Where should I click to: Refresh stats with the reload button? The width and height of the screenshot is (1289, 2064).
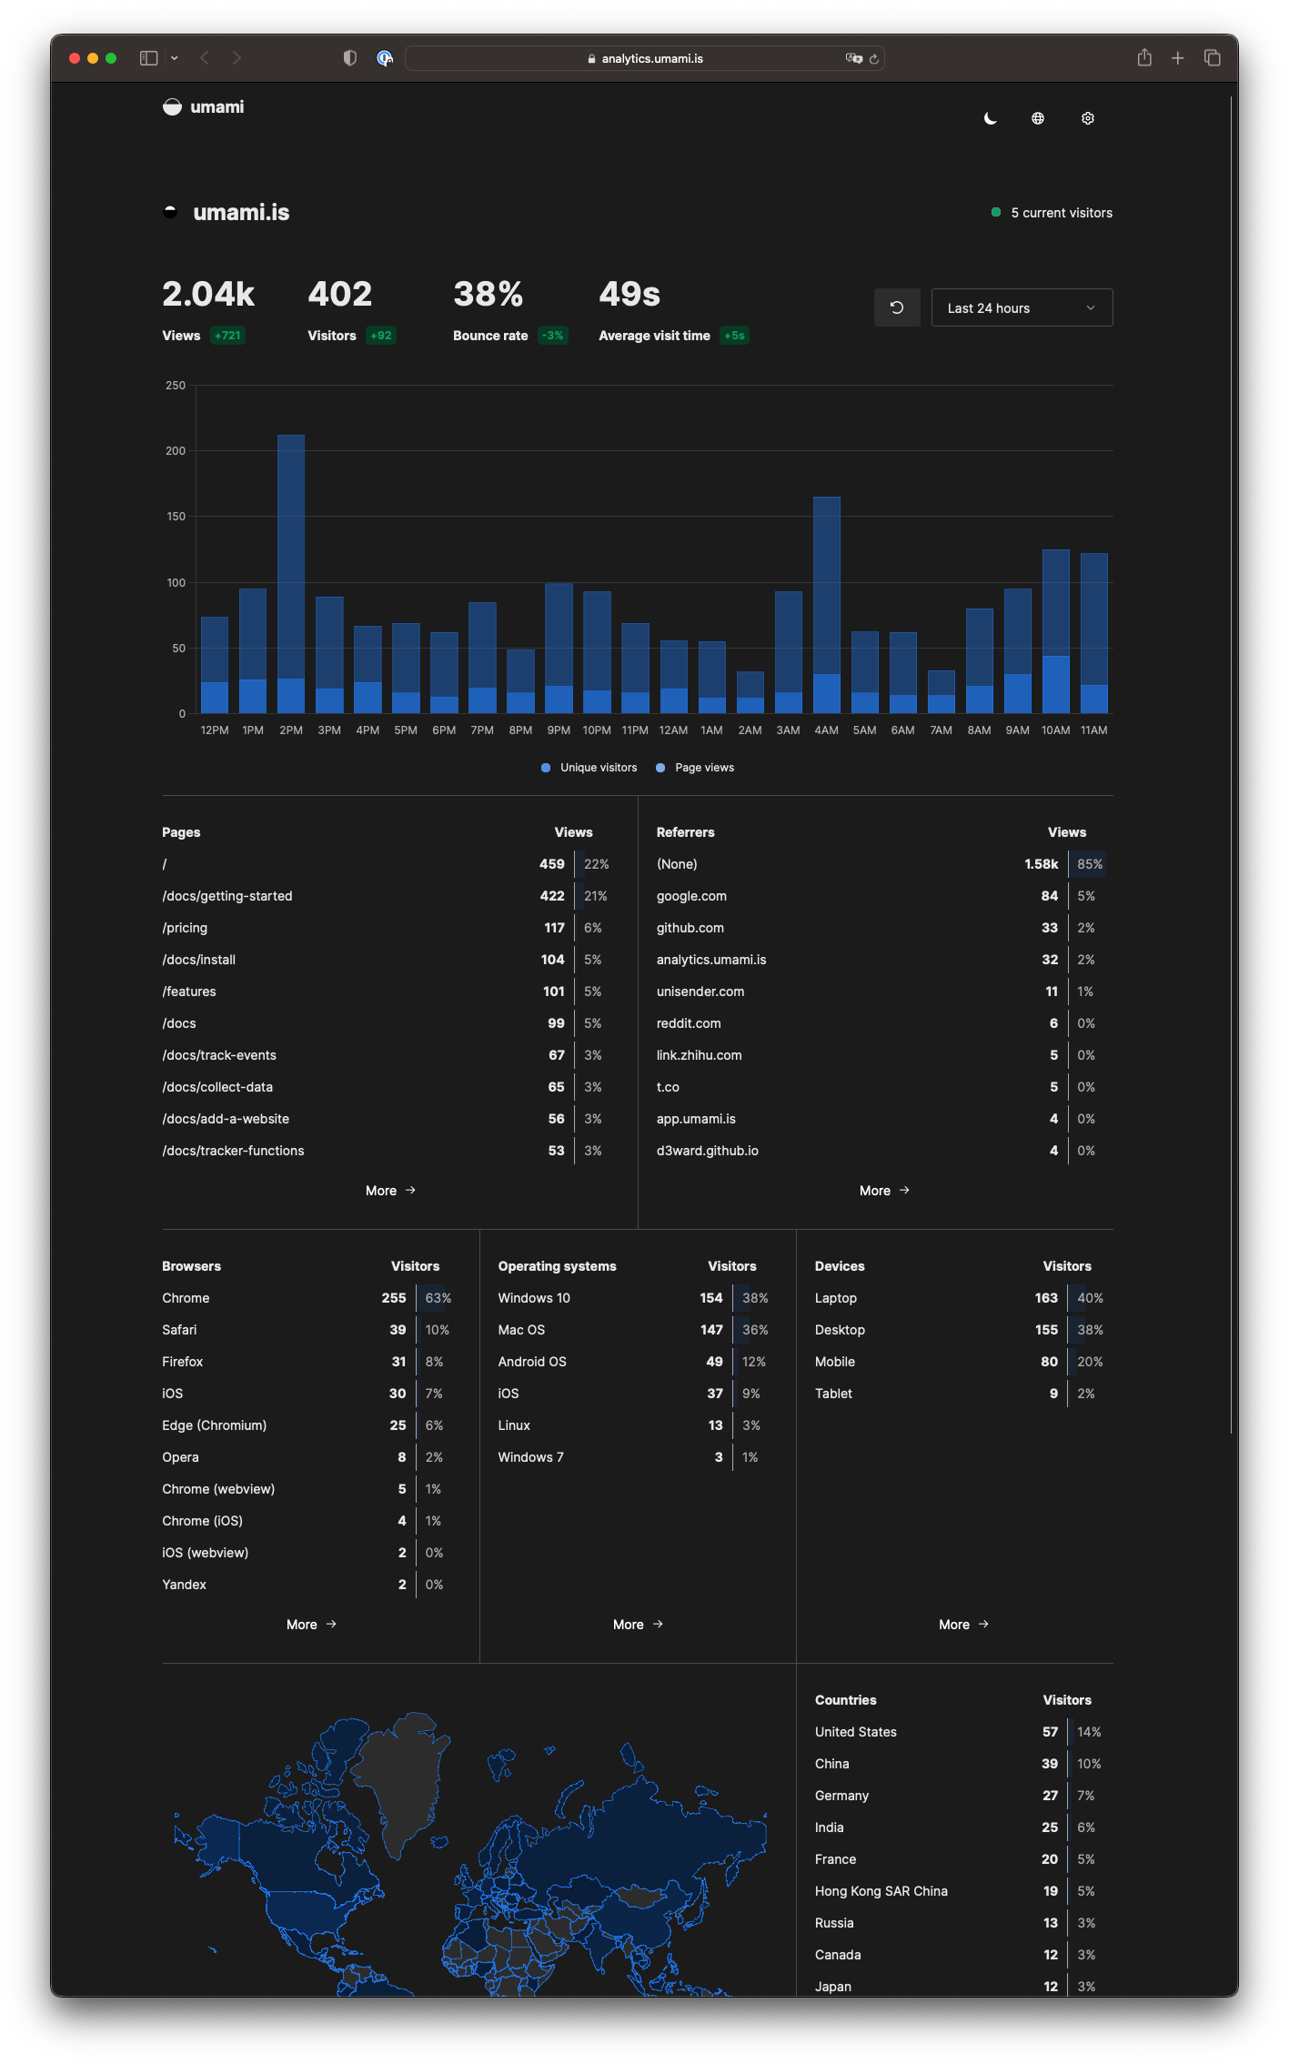pyautogui.click(x=897, y=307)
